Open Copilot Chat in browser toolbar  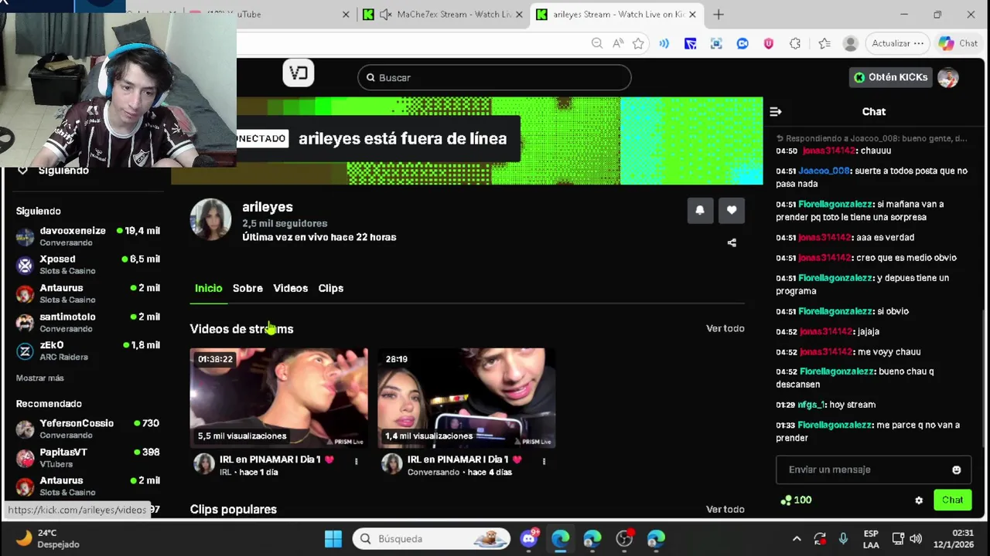pyautogui.click(x=958, y=43)
